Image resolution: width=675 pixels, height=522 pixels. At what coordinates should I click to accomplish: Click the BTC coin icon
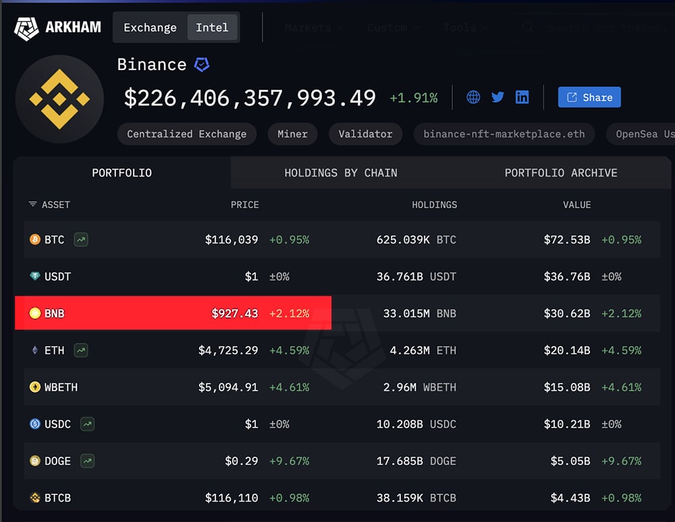click(x=35, y=239)
